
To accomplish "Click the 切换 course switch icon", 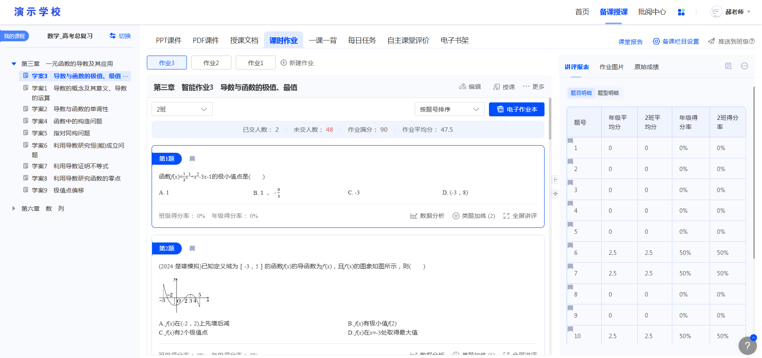I will point(113,36).
